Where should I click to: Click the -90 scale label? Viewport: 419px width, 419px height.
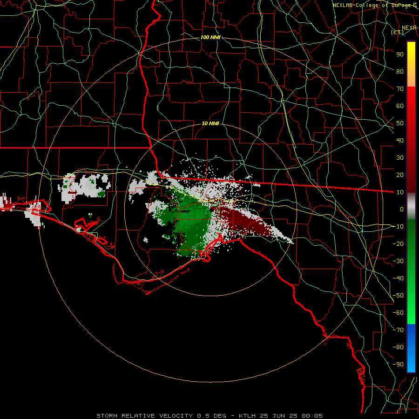click(x=398, y=365)
